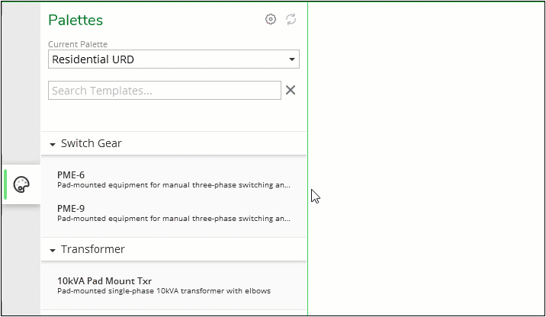Click the Current Palette dropdown arrow
Image resolution: width=546 pixels, height=317 pixels.
[292, 59]
